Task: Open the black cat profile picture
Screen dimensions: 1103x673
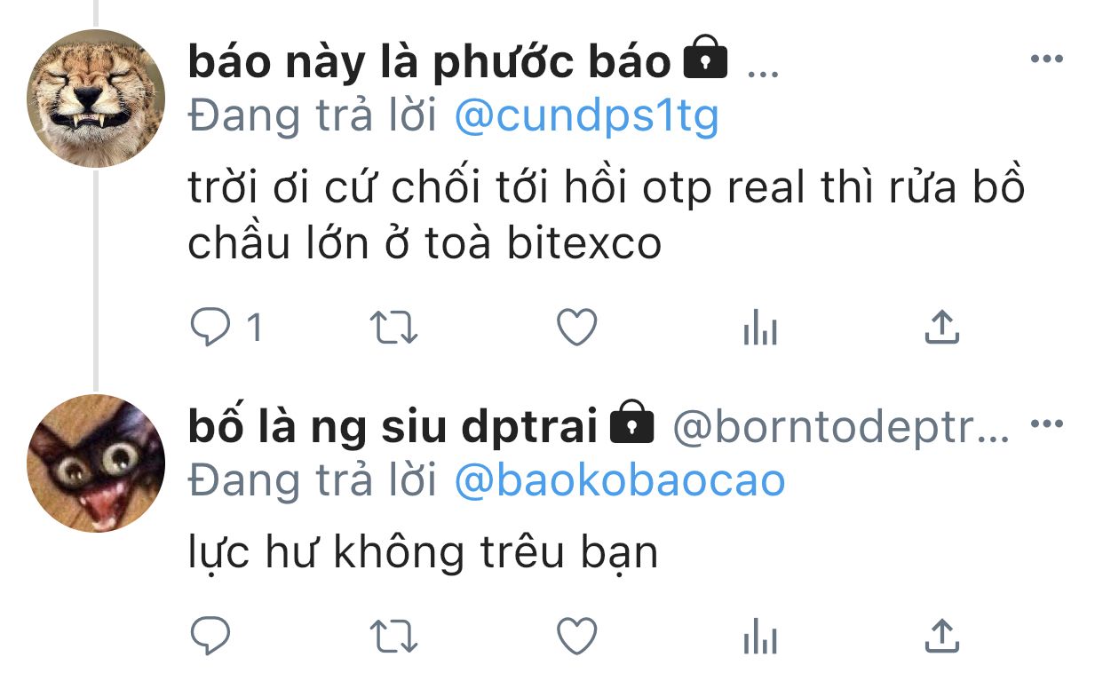Action: pyautogui.click(x=96, y=463)
